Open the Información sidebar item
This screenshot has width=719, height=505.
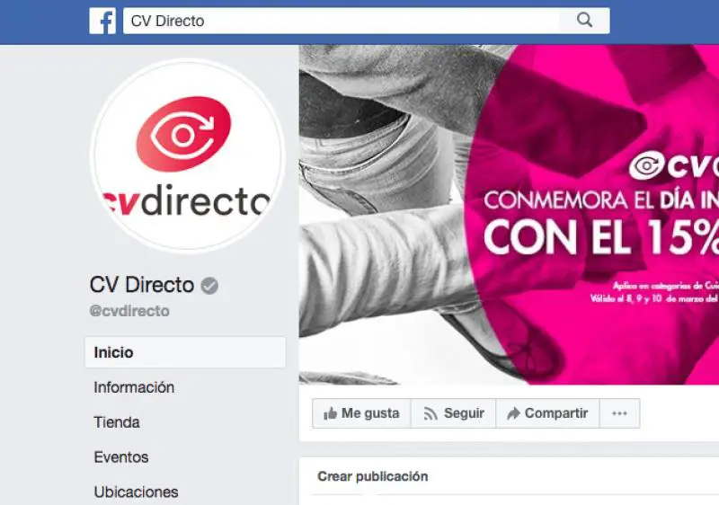pos(134,387)
